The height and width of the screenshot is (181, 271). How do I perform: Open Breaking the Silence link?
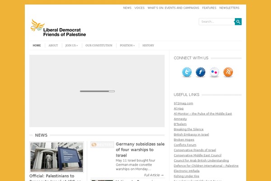point(188,129)
